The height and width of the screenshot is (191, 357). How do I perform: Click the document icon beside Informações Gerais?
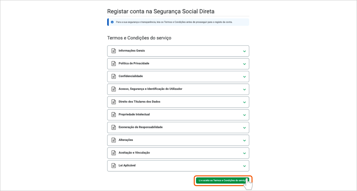(114, 51)
